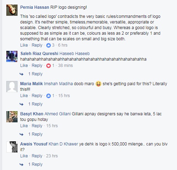The width and height of the screenshot is (177, 170).
Task: Click reply arrow icon under Maria Malik's comment
Action: click(21, 104)
